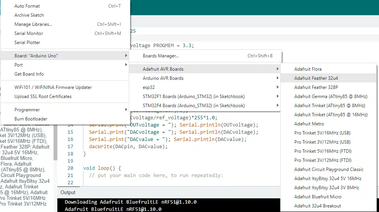Open Boards Manager from submenu
The image size is (379, 212).
click(x=205, y=56)
